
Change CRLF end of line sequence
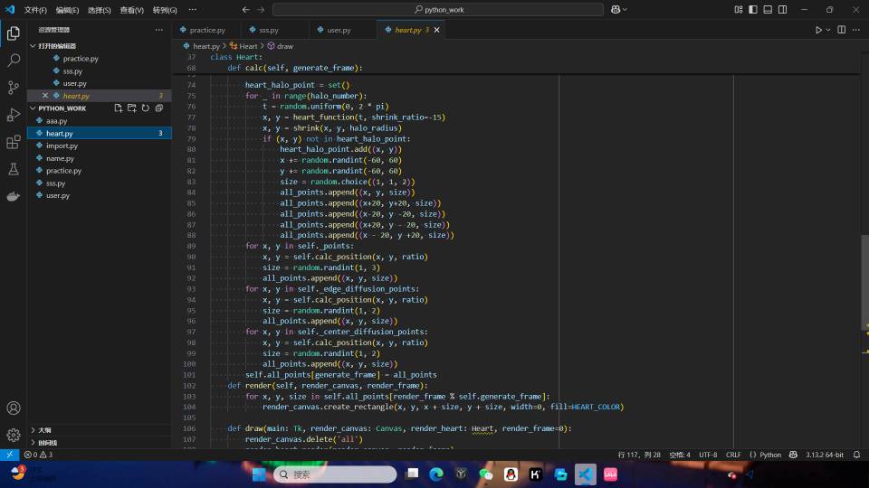coord(733,455)
